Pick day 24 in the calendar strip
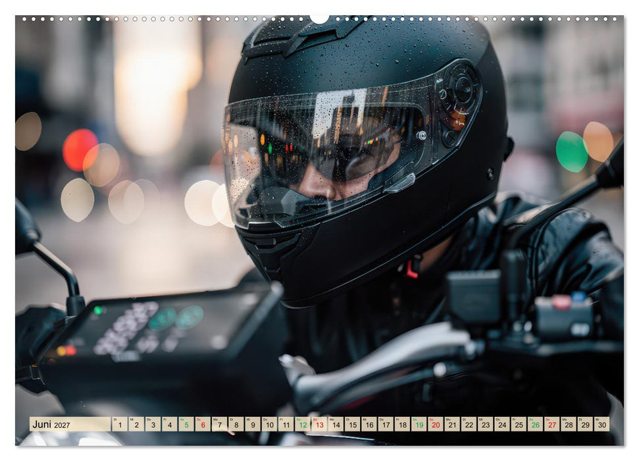 pyautogui.click(x=503, y=424)
